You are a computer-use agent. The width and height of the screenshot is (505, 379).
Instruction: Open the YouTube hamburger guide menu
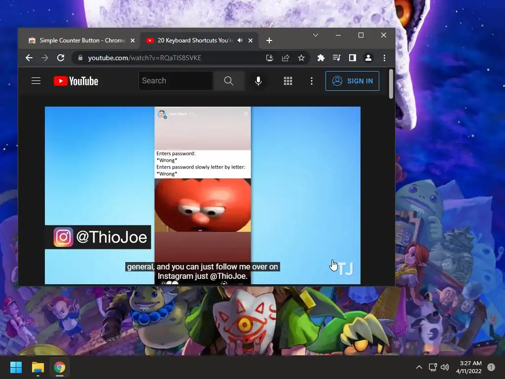[36, 80]
